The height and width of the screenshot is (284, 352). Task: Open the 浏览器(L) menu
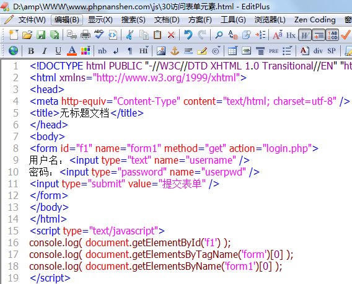click(270, 20)
